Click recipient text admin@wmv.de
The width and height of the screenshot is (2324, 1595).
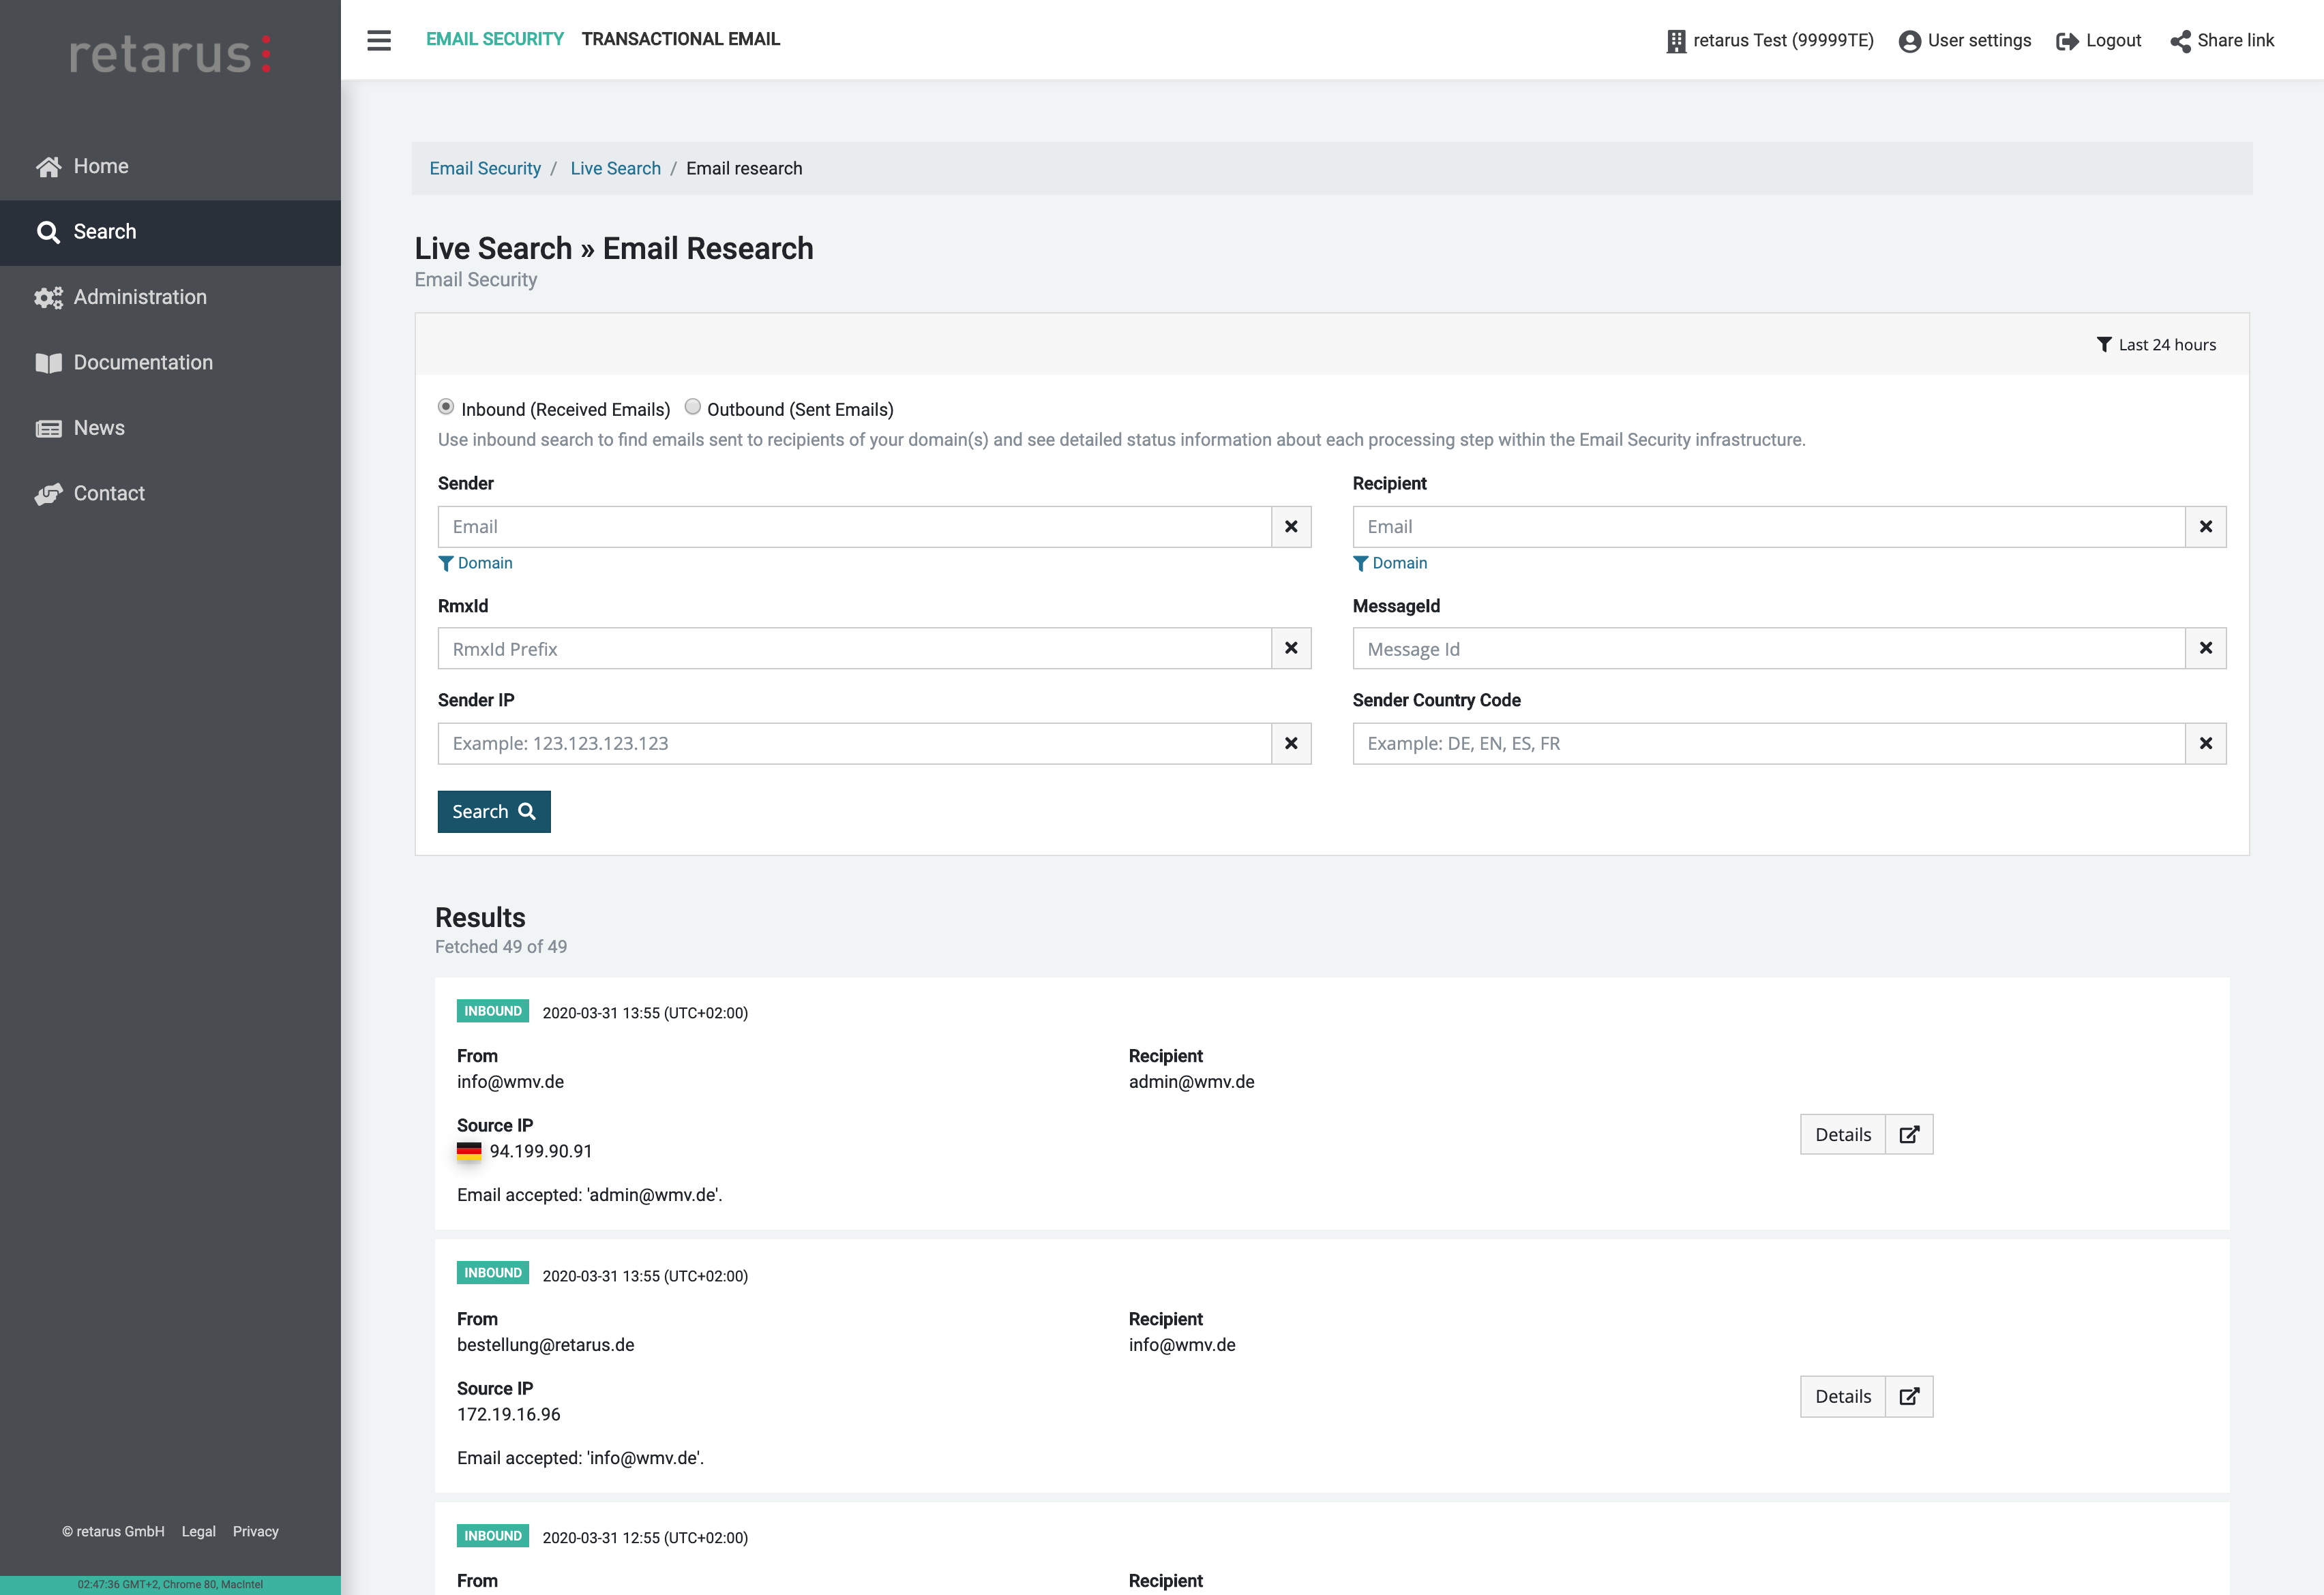click(x=1191, y=1082)
